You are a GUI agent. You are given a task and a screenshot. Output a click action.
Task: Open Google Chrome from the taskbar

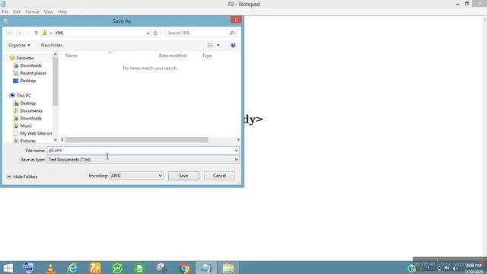click(x=184, y=268)
